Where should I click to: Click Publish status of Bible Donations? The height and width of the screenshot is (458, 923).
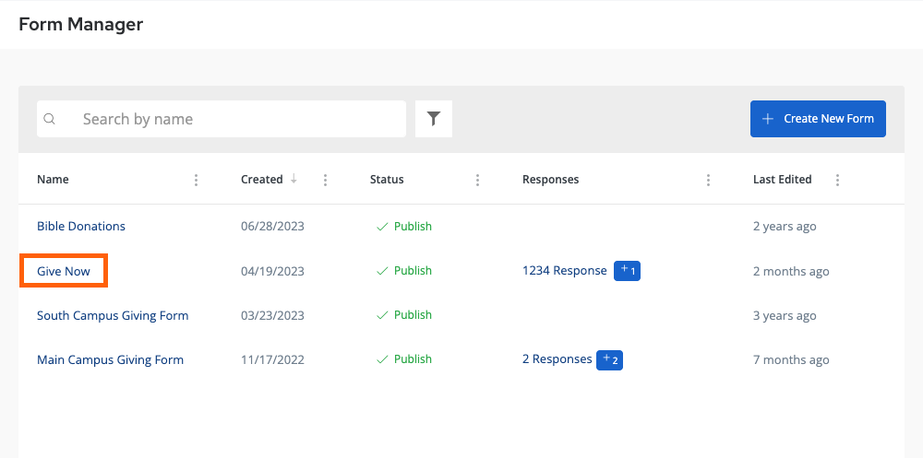click(x=404, y=227)
